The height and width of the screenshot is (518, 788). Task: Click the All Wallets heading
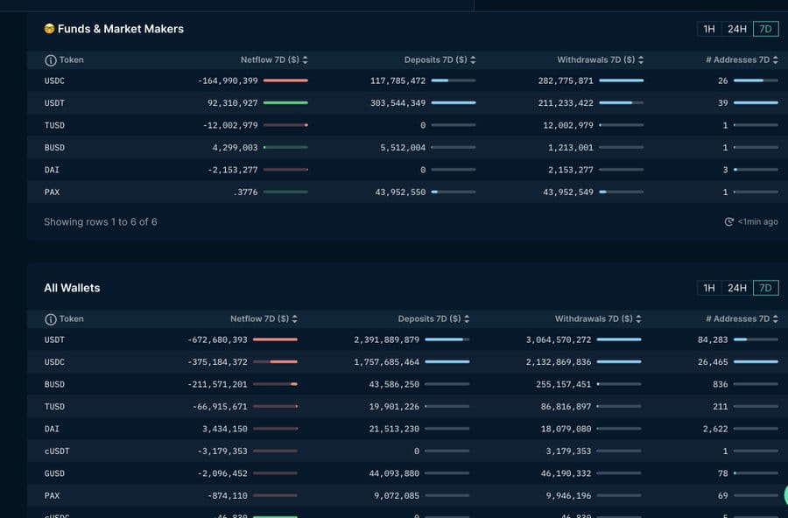pos(72,288)
